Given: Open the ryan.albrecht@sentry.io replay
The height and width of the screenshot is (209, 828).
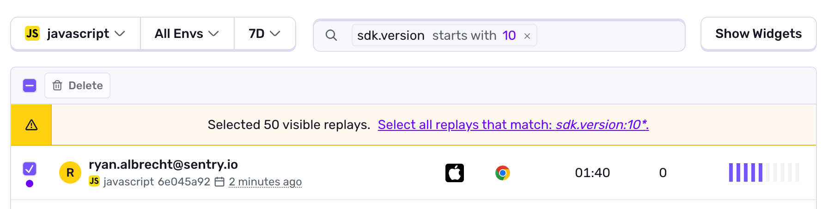Looking at the screenshot, I should 163,165.
